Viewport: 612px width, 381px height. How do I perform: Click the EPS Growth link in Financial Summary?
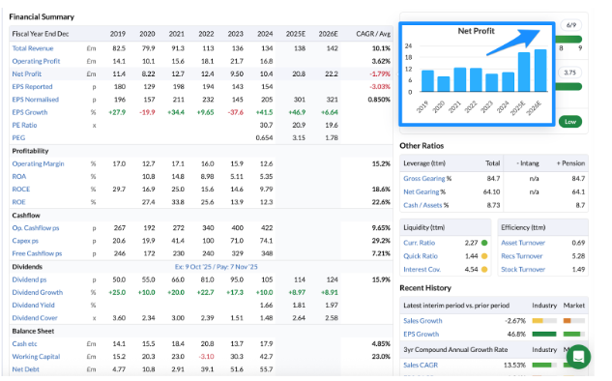tap(30, 112)
